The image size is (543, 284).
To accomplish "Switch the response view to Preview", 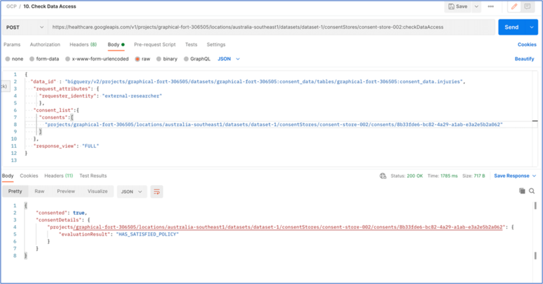I will [66, 191].
